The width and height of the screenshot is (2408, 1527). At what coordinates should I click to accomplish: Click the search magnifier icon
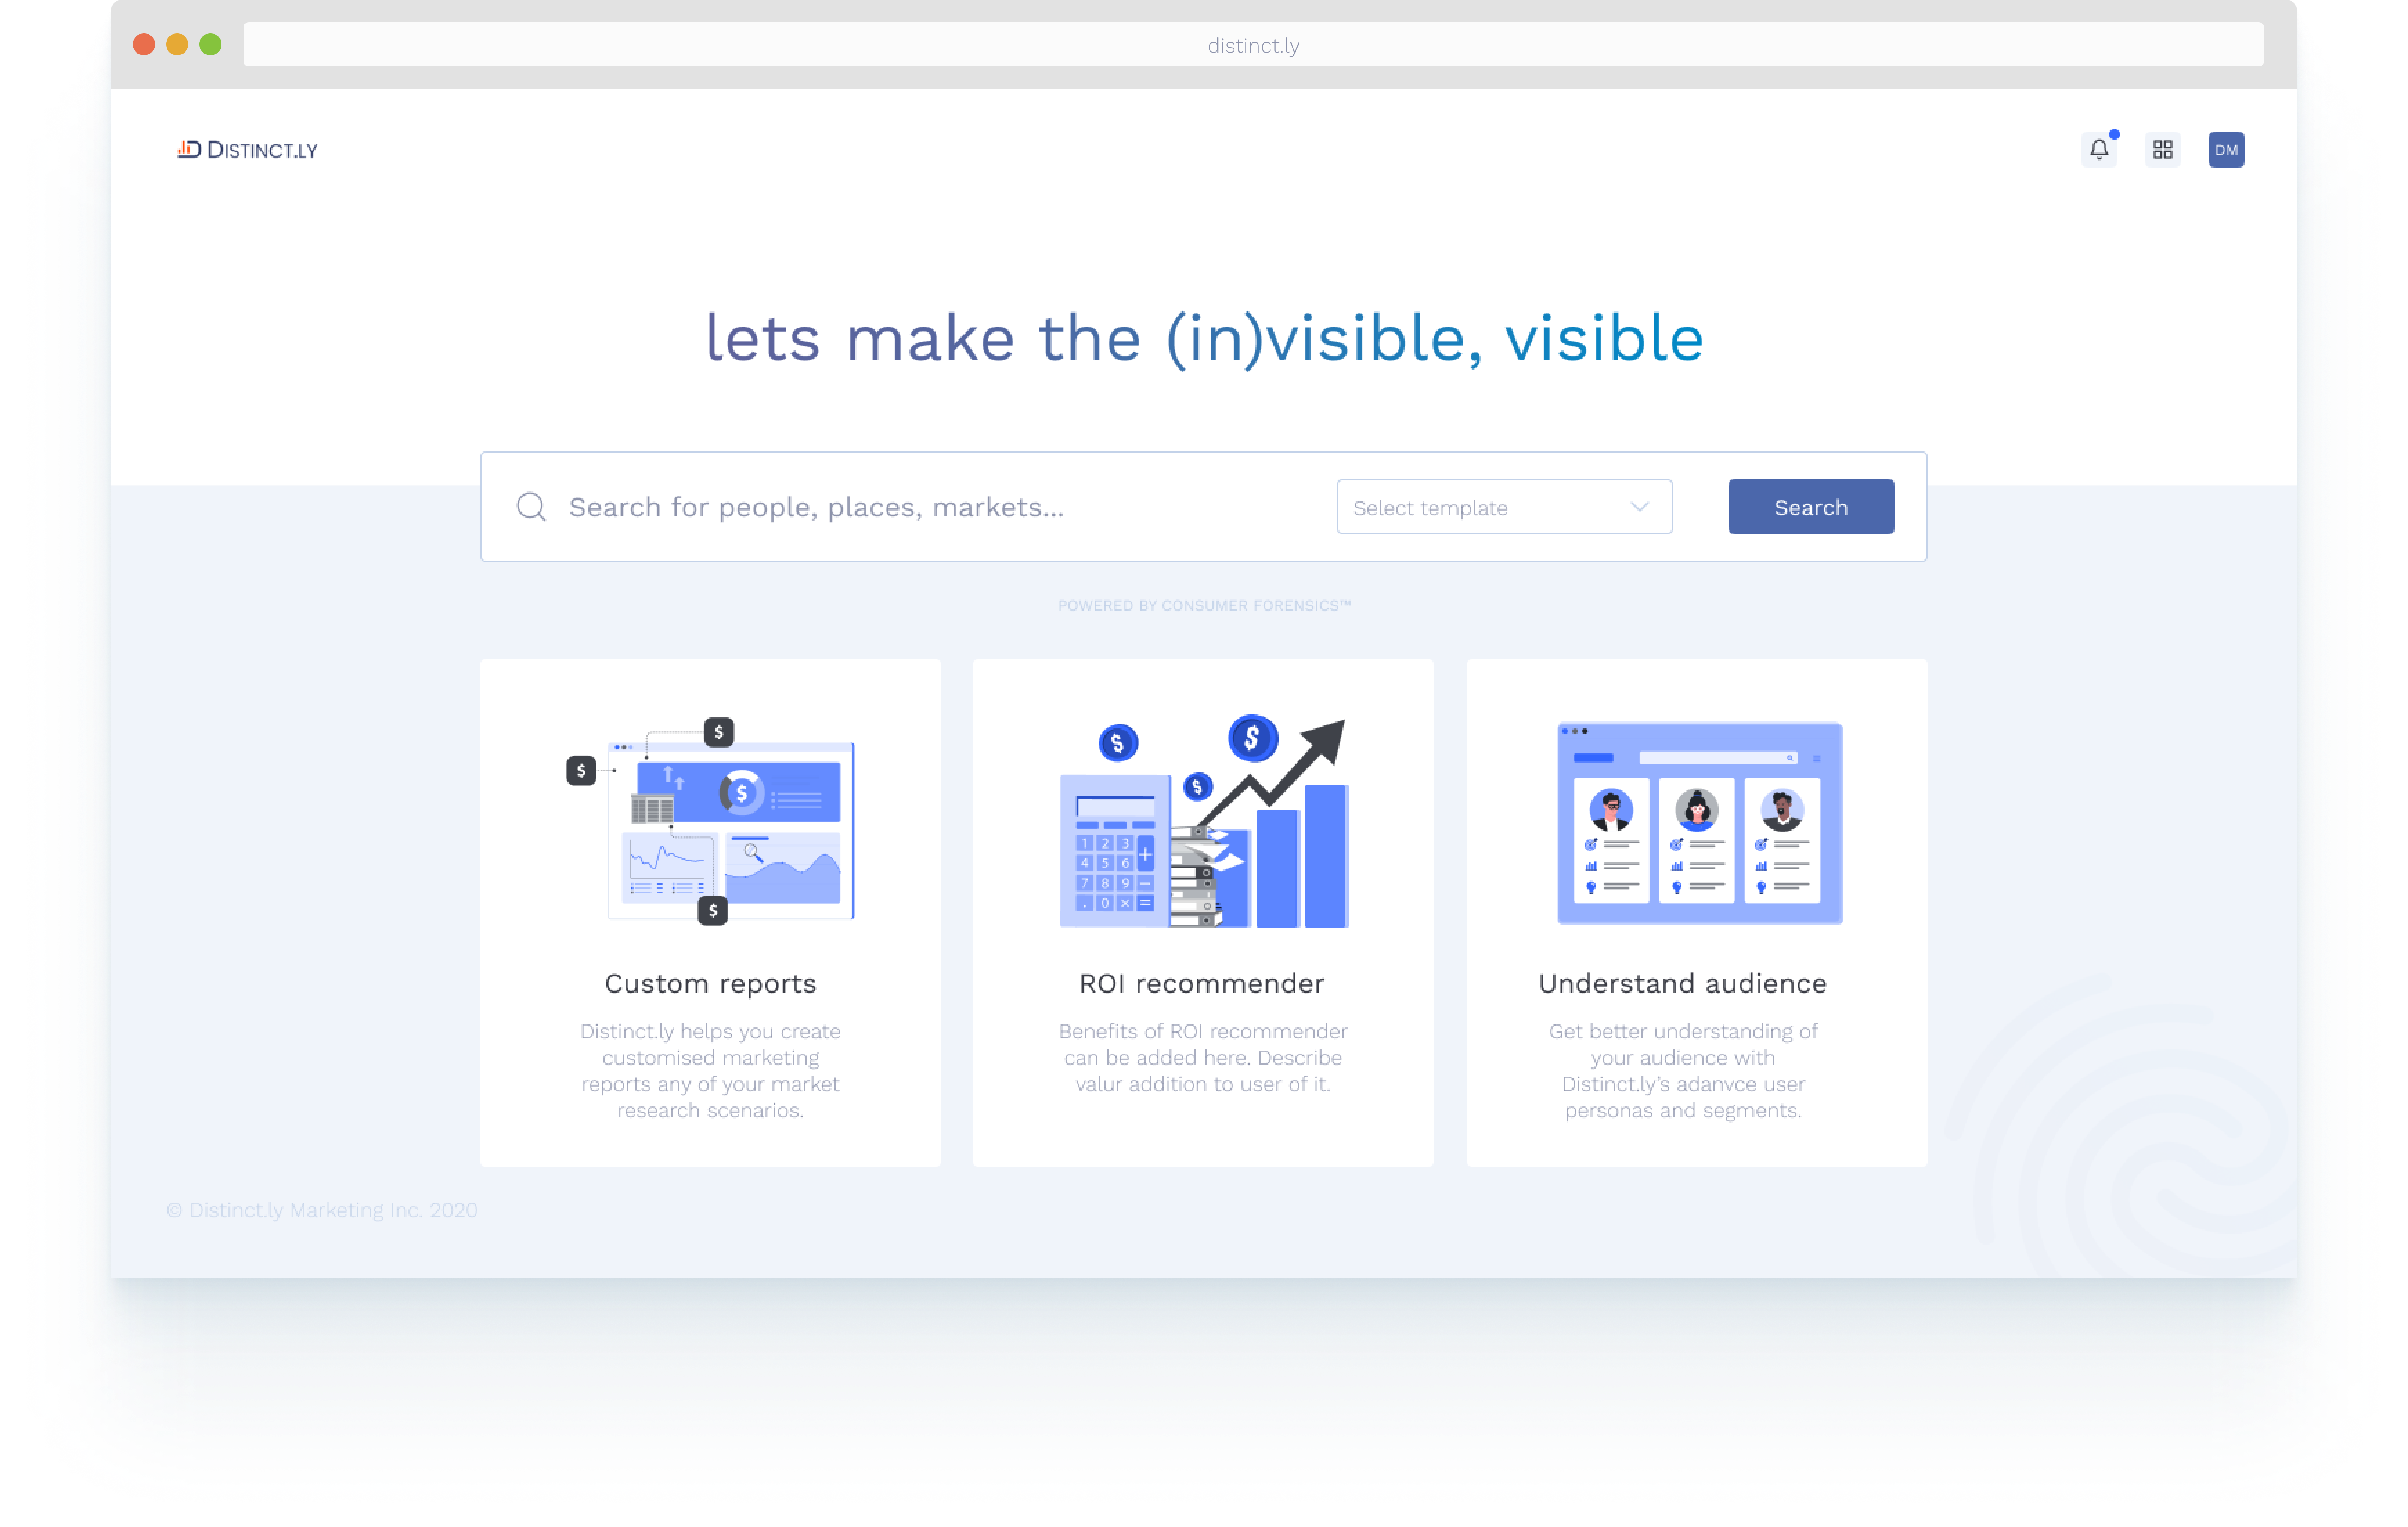tap(532, 507)
